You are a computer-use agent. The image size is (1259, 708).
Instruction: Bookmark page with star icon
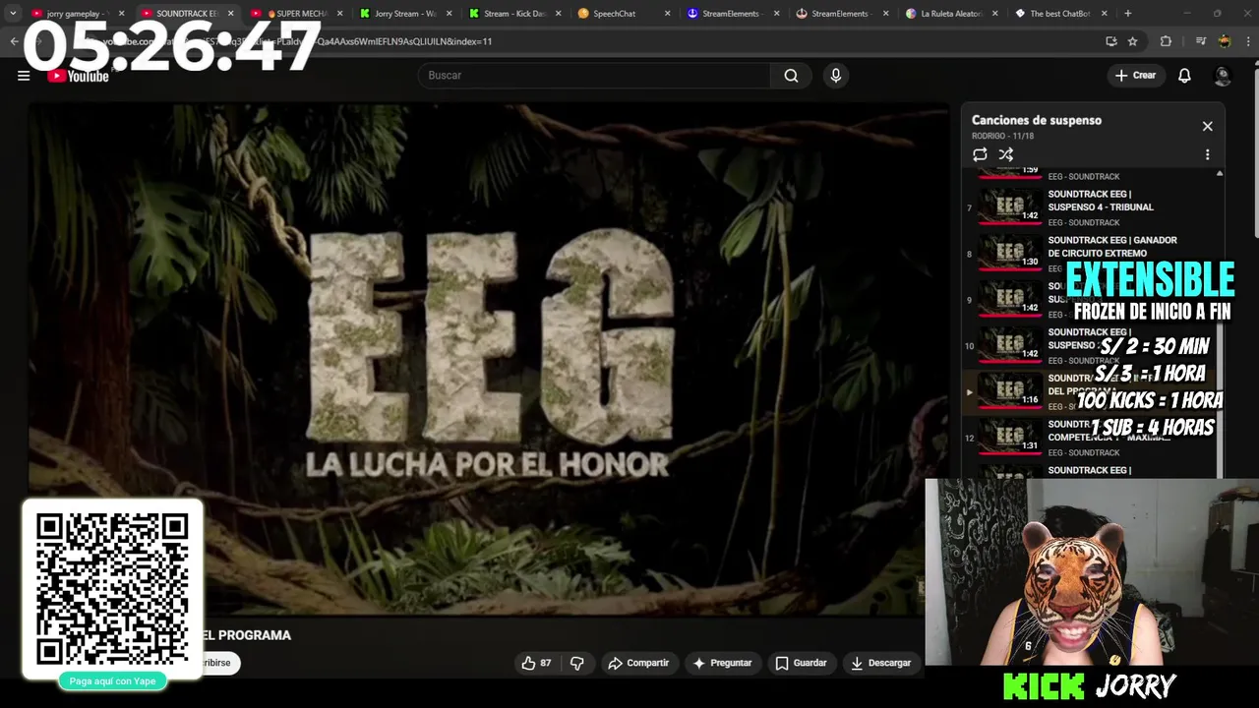1132,41
